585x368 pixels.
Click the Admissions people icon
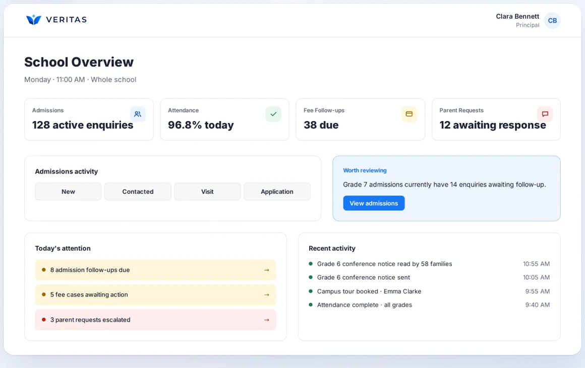pyautogui.click(x=138, y=114)
